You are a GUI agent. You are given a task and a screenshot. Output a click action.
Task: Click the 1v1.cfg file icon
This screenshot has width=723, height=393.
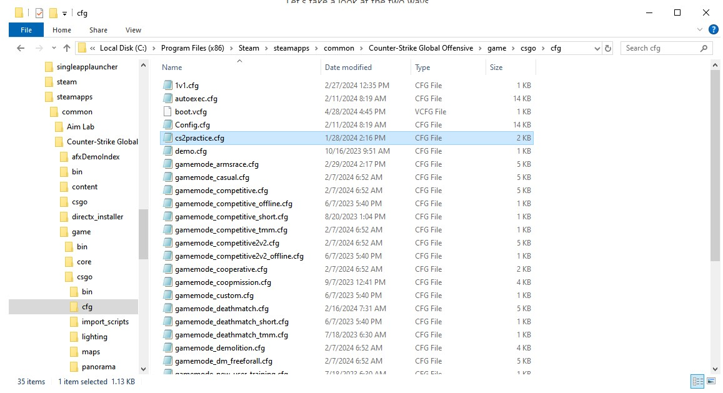(167, 86)
